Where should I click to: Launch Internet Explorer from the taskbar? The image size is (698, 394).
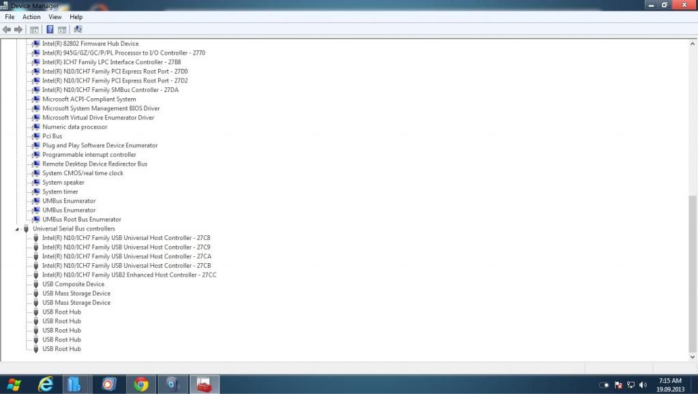coord(46,384)
